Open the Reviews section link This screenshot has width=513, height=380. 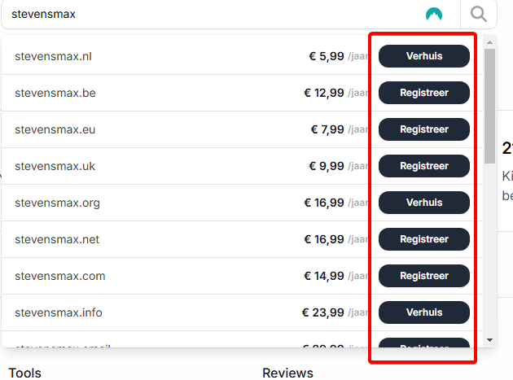[x=287, y=373]
